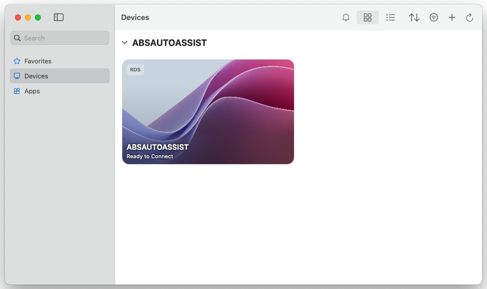
Task: Open Favorites in the sidebar
Action: [x=38, y=61]
